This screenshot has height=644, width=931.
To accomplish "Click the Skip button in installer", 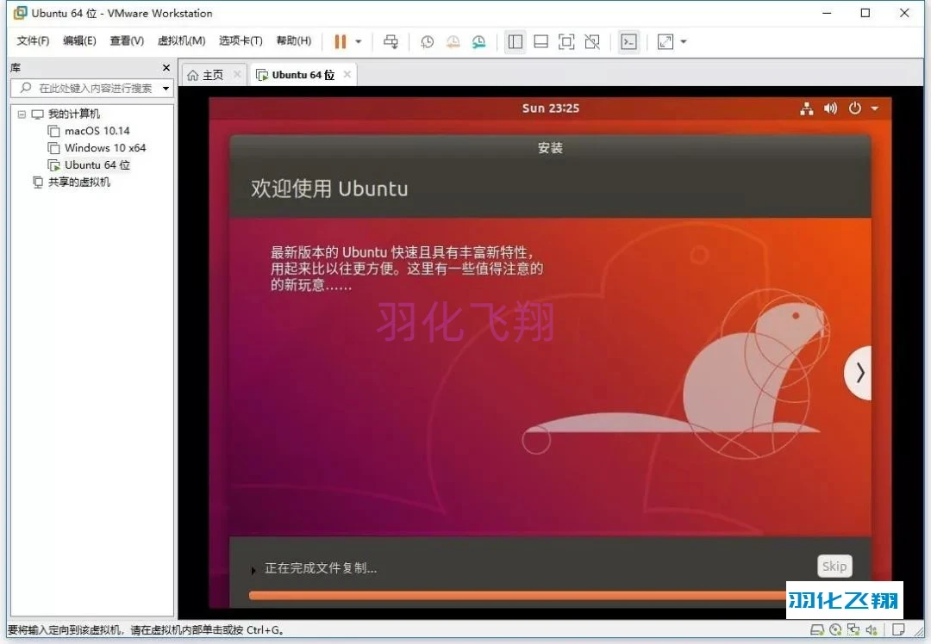I will pos(834,567).
